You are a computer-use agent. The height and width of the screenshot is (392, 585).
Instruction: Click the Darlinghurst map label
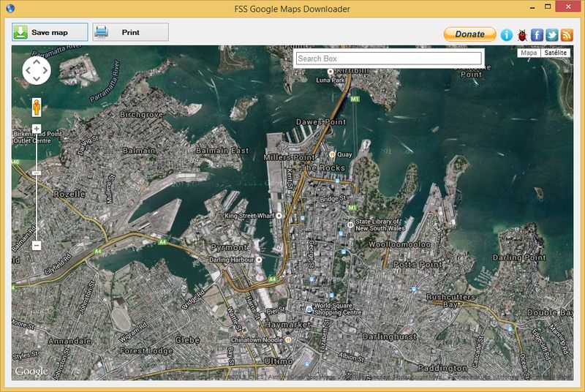click(x=389, y=336)
